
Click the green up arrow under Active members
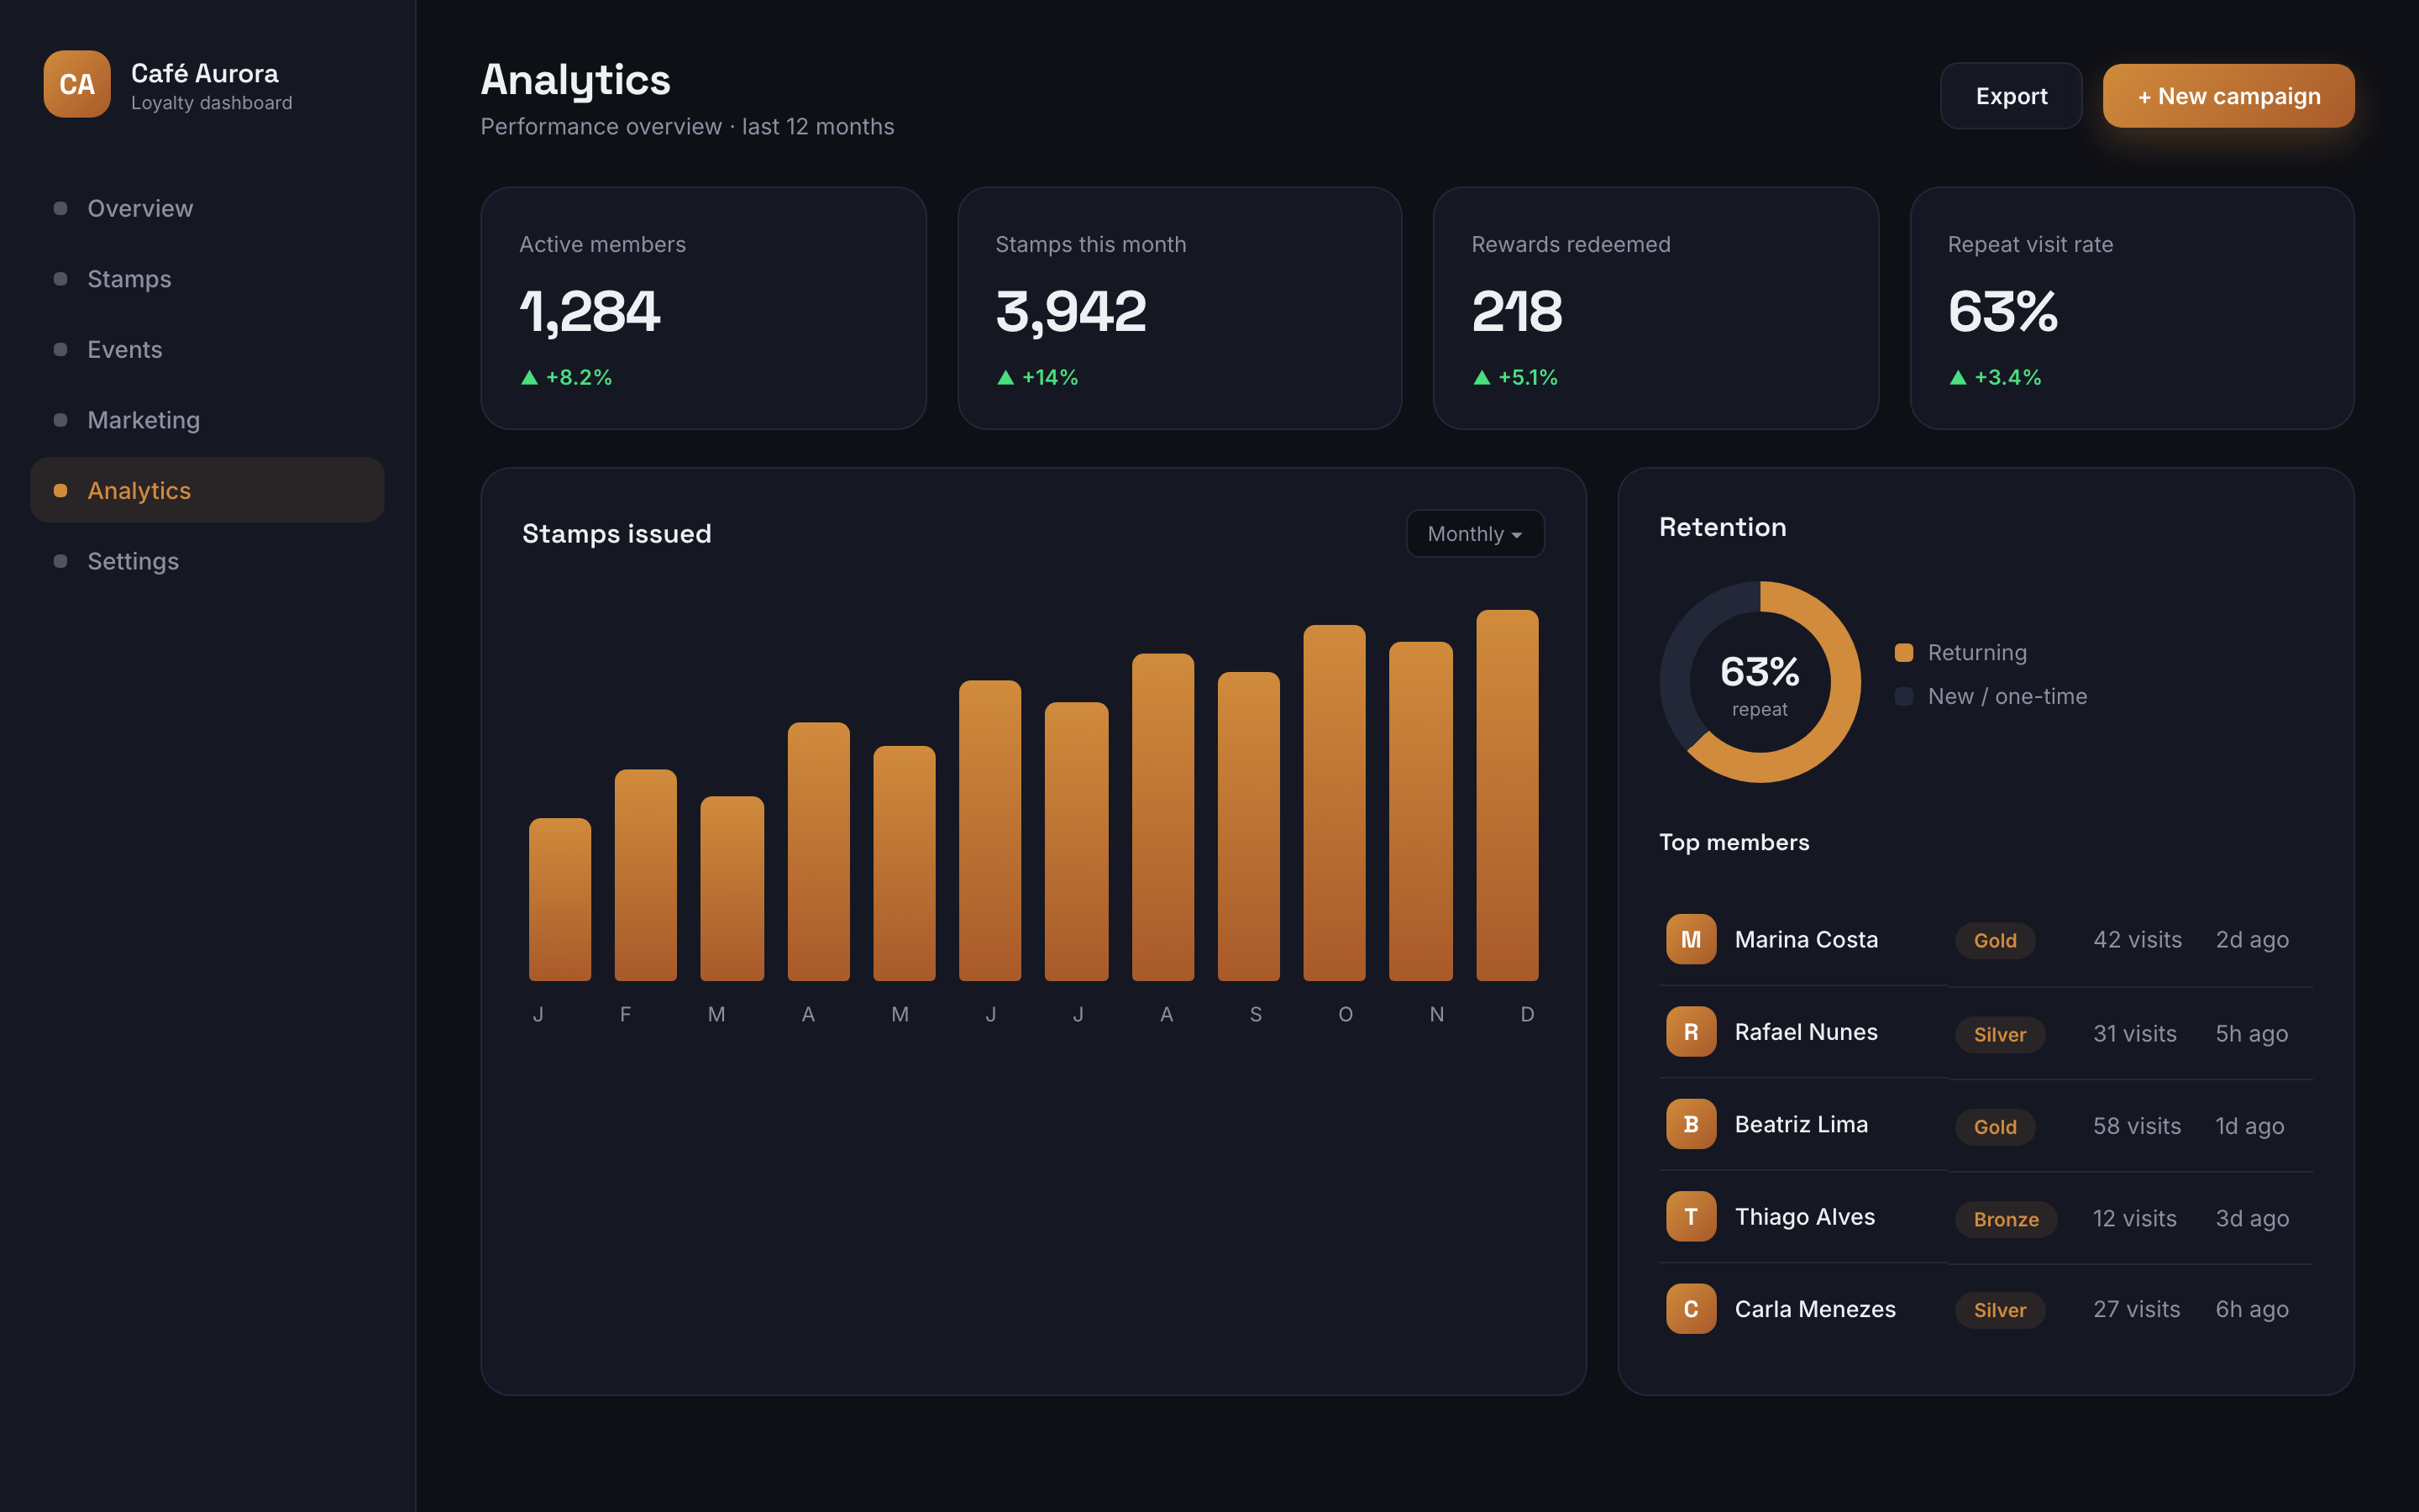tap(530, 378)
